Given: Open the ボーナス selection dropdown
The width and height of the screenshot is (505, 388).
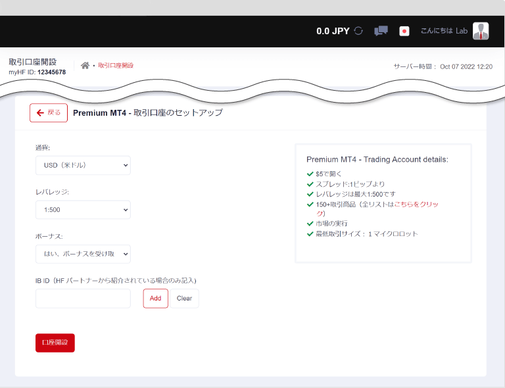Looking at the screenshot, I should [x=83, y=254].
